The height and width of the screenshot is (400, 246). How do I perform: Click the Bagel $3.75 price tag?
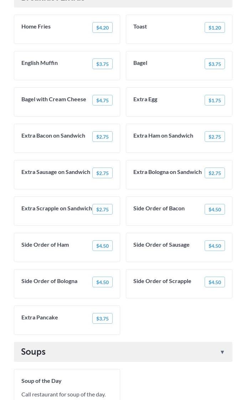pos(215,64)
